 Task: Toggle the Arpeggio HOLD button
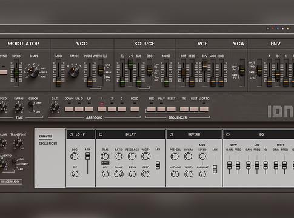click(135, 109)
